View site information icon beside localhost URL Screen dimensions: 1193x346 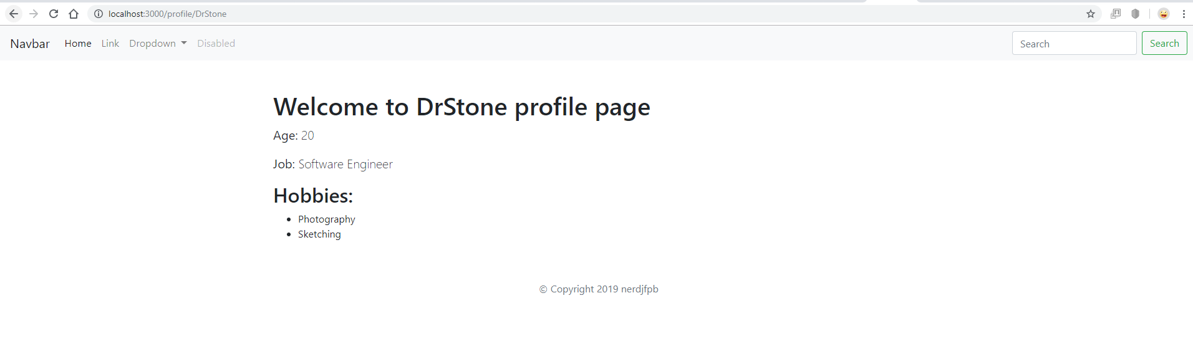[x=99, y=14]
